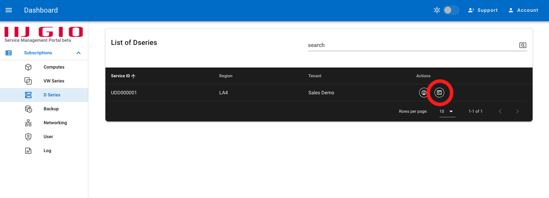Click the Computes cube icon
The height and width of the screenshot is (198, 549).
coord(28,67)
